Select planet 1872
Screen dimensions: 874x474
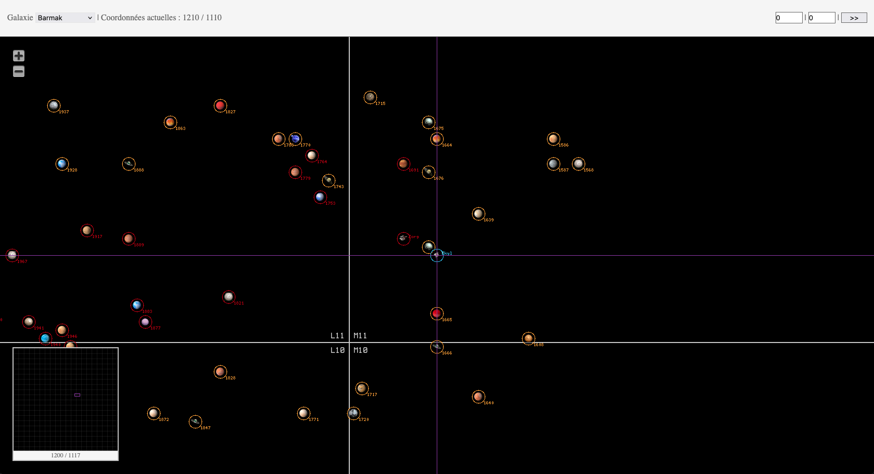(154, 413)
